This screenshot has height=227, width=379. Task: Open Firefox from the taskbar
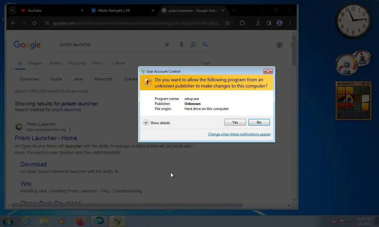click(x=80, y=221)
